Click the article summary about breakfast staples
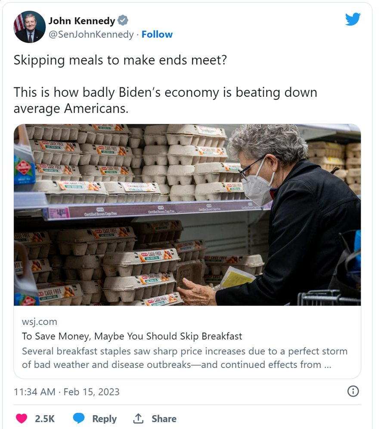 (184, 358)
